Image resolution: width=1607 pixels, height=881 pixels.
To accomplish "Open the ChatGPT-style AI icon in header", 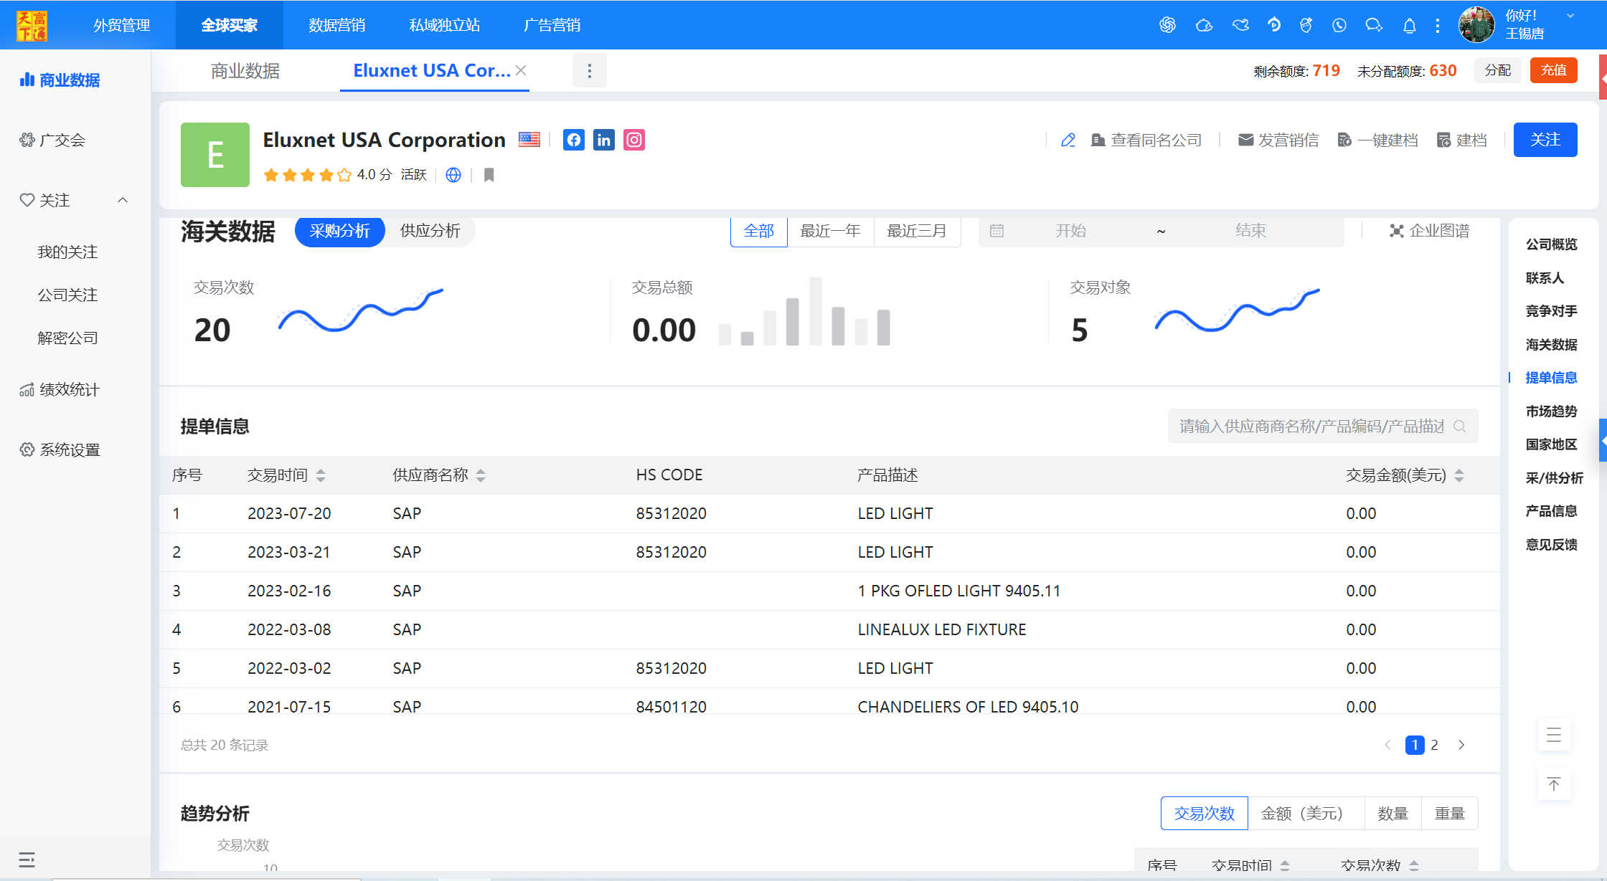I will pos(1167,25).
